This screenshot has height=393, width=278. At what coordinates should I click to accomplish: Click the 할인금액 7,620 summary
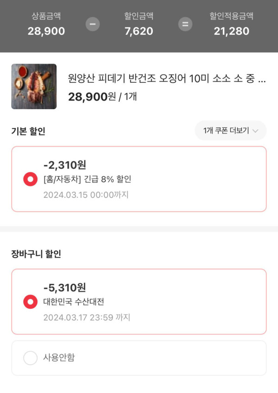pos(139,24)
